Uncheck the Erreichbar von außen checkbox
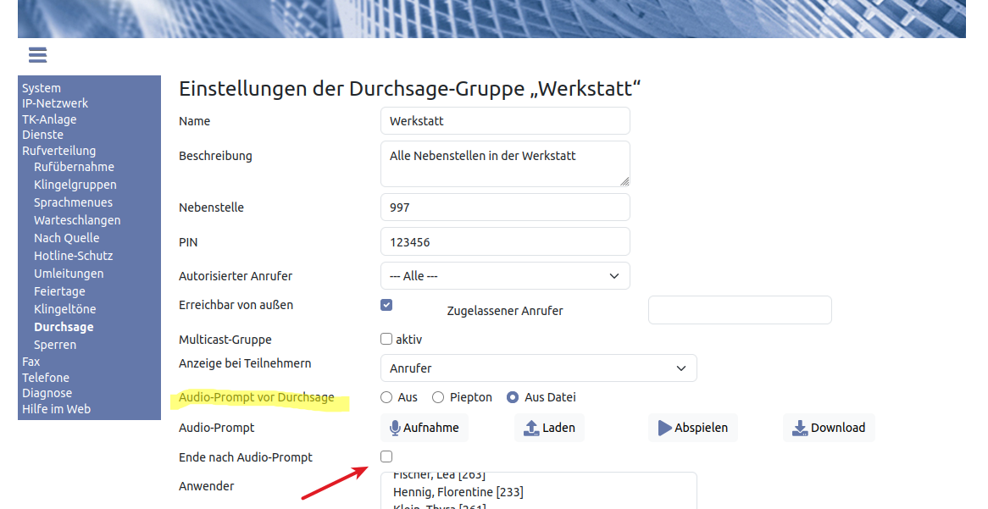Viewport: 988px width, 509px height. [x=386, y=305]
